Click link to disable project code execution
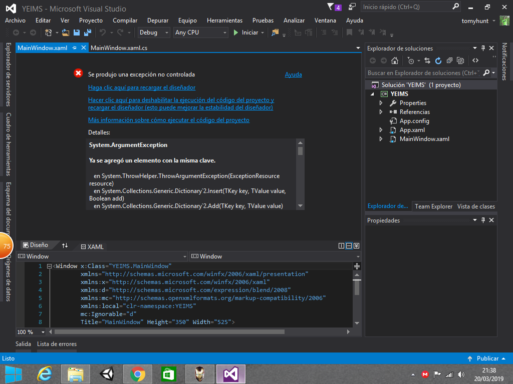This screenshot has height=384, width=513. tap(181, 104)
